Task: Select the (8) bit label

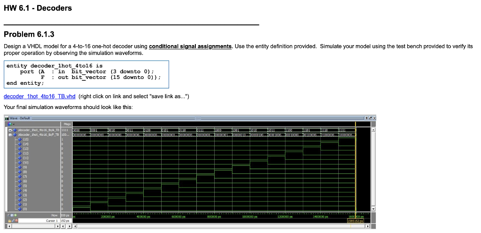Action: point(25,172)
